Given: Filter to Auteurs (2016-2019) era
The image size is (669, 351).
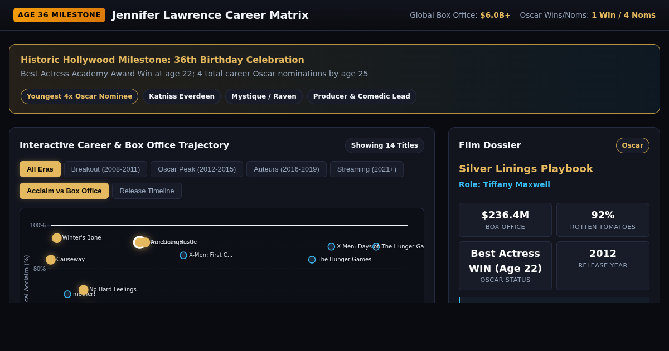Looking at the screenshot, I should [x=287, y=169].
